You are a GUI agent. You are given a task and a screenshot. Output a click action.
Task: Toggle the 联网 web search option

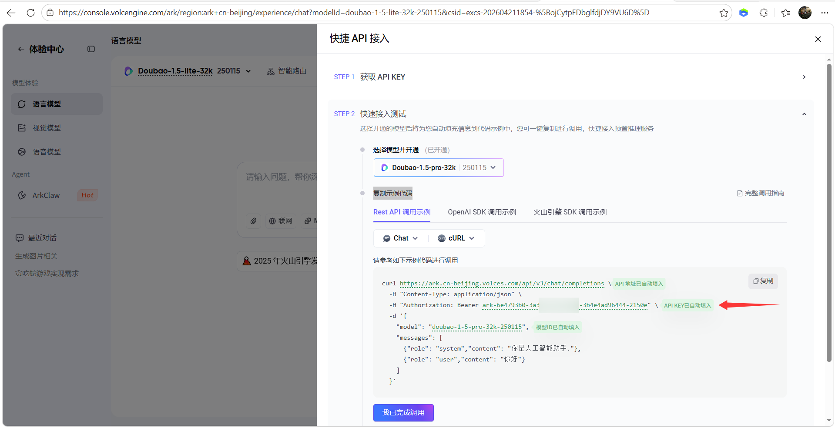pyautogui.click(x=280, y=221)
